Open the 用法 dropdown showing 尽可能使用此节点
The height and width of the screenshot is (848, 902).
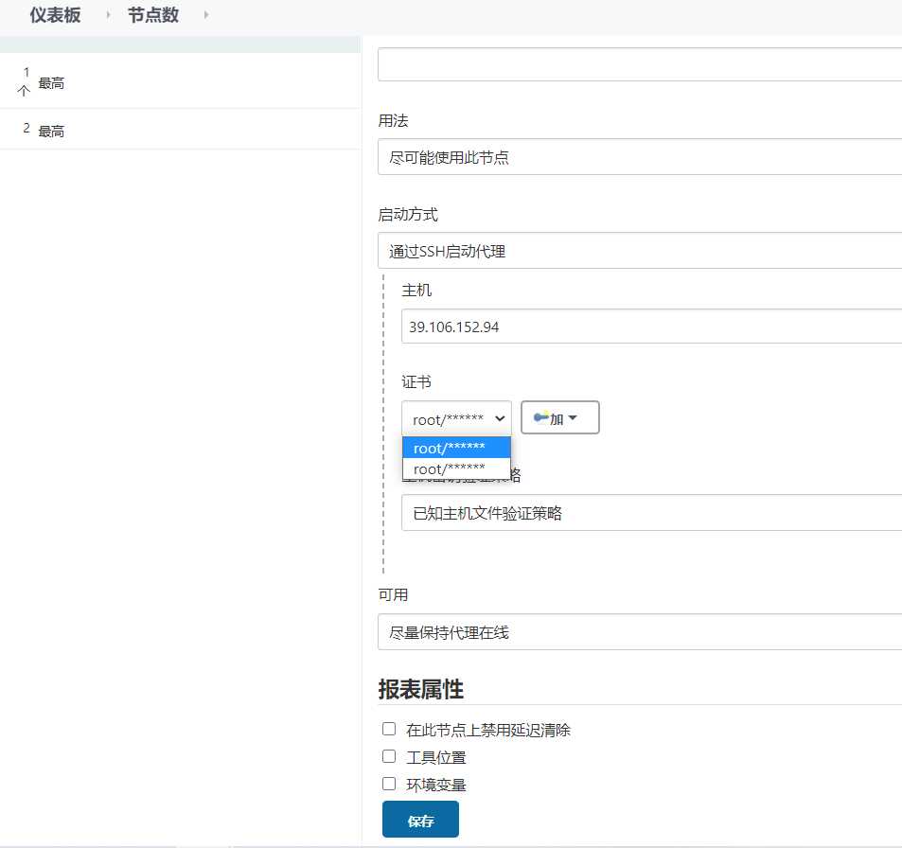[x=640, y=156]
